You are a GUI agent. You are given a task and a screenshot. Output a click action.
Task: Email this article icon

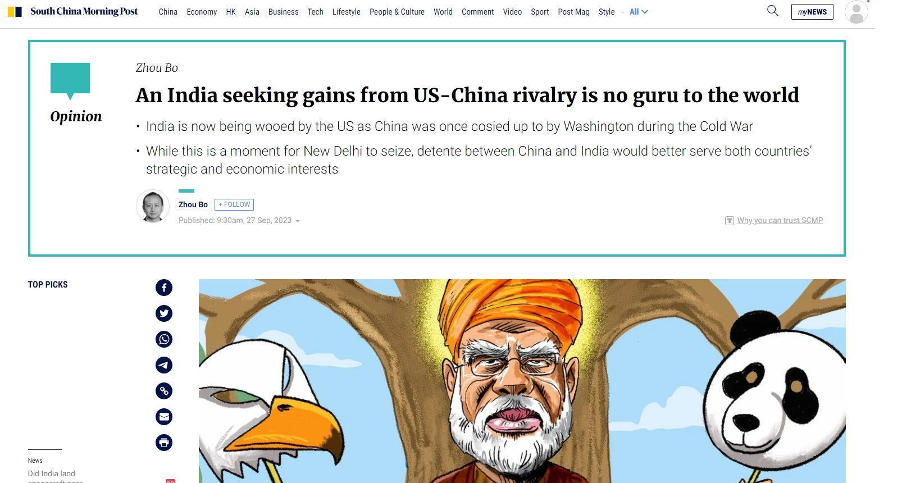point(164,417)
